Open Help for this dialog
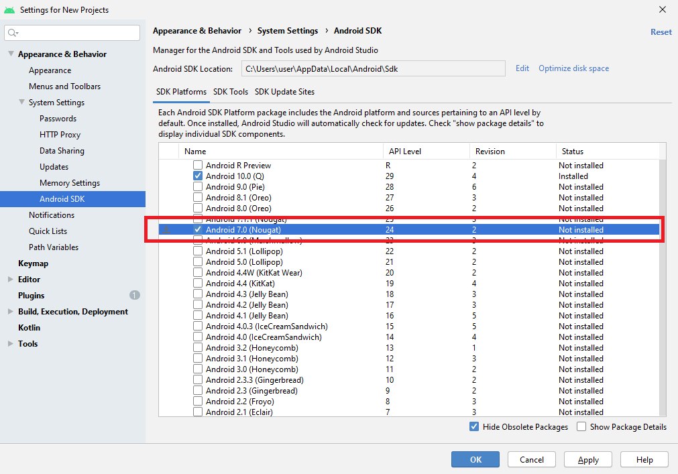This screenshot has height=474, width=678. pyautogui.click(x=644, y=459)
